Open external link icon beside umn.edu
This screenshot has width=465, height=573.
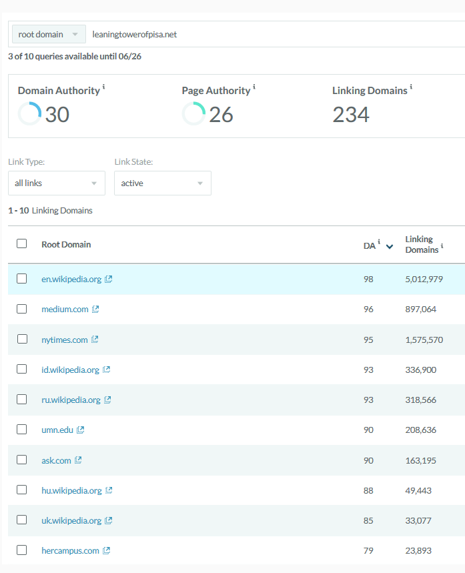pos(81,430)
